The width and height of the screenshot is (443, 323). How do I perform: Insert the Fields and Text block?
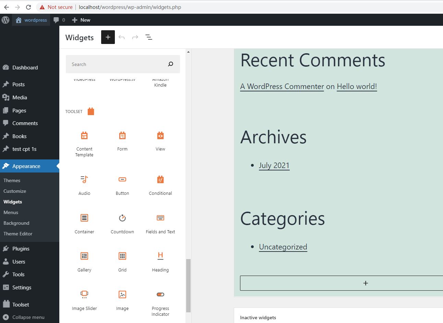pyautogui.click(x=160, y=224)
